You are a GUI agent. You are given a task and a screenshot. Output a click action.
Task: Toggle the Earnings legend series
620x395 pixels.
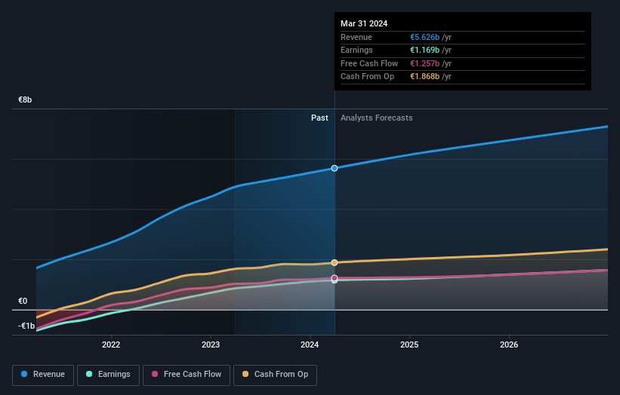tap(108, 375)
